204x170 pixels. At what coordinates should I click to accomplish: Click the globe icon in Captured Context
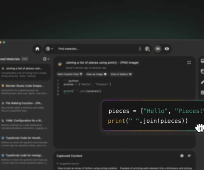(x=182, y=156)
